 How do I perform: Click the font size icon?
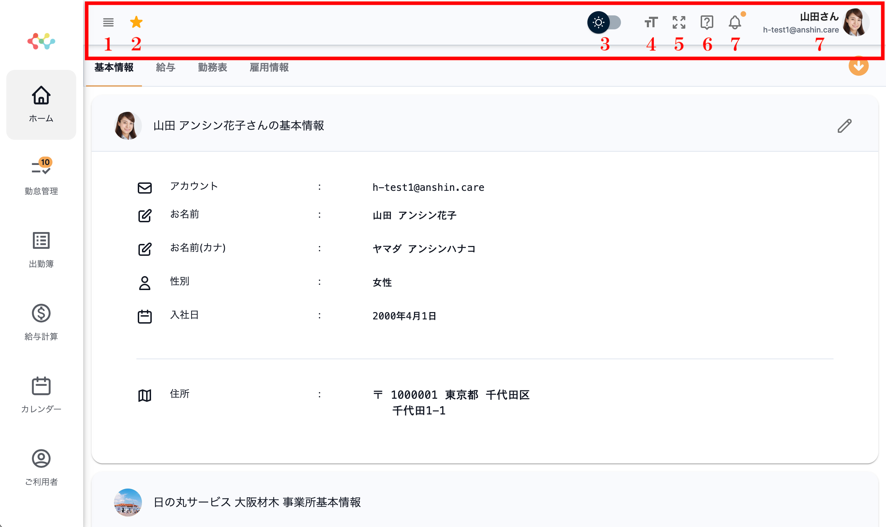coord(651,22)
